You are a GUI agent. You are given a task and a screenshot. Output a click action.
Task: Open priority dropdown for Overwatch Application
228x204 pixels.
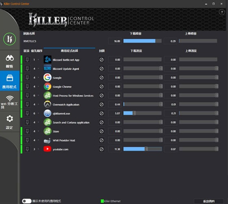38,104
